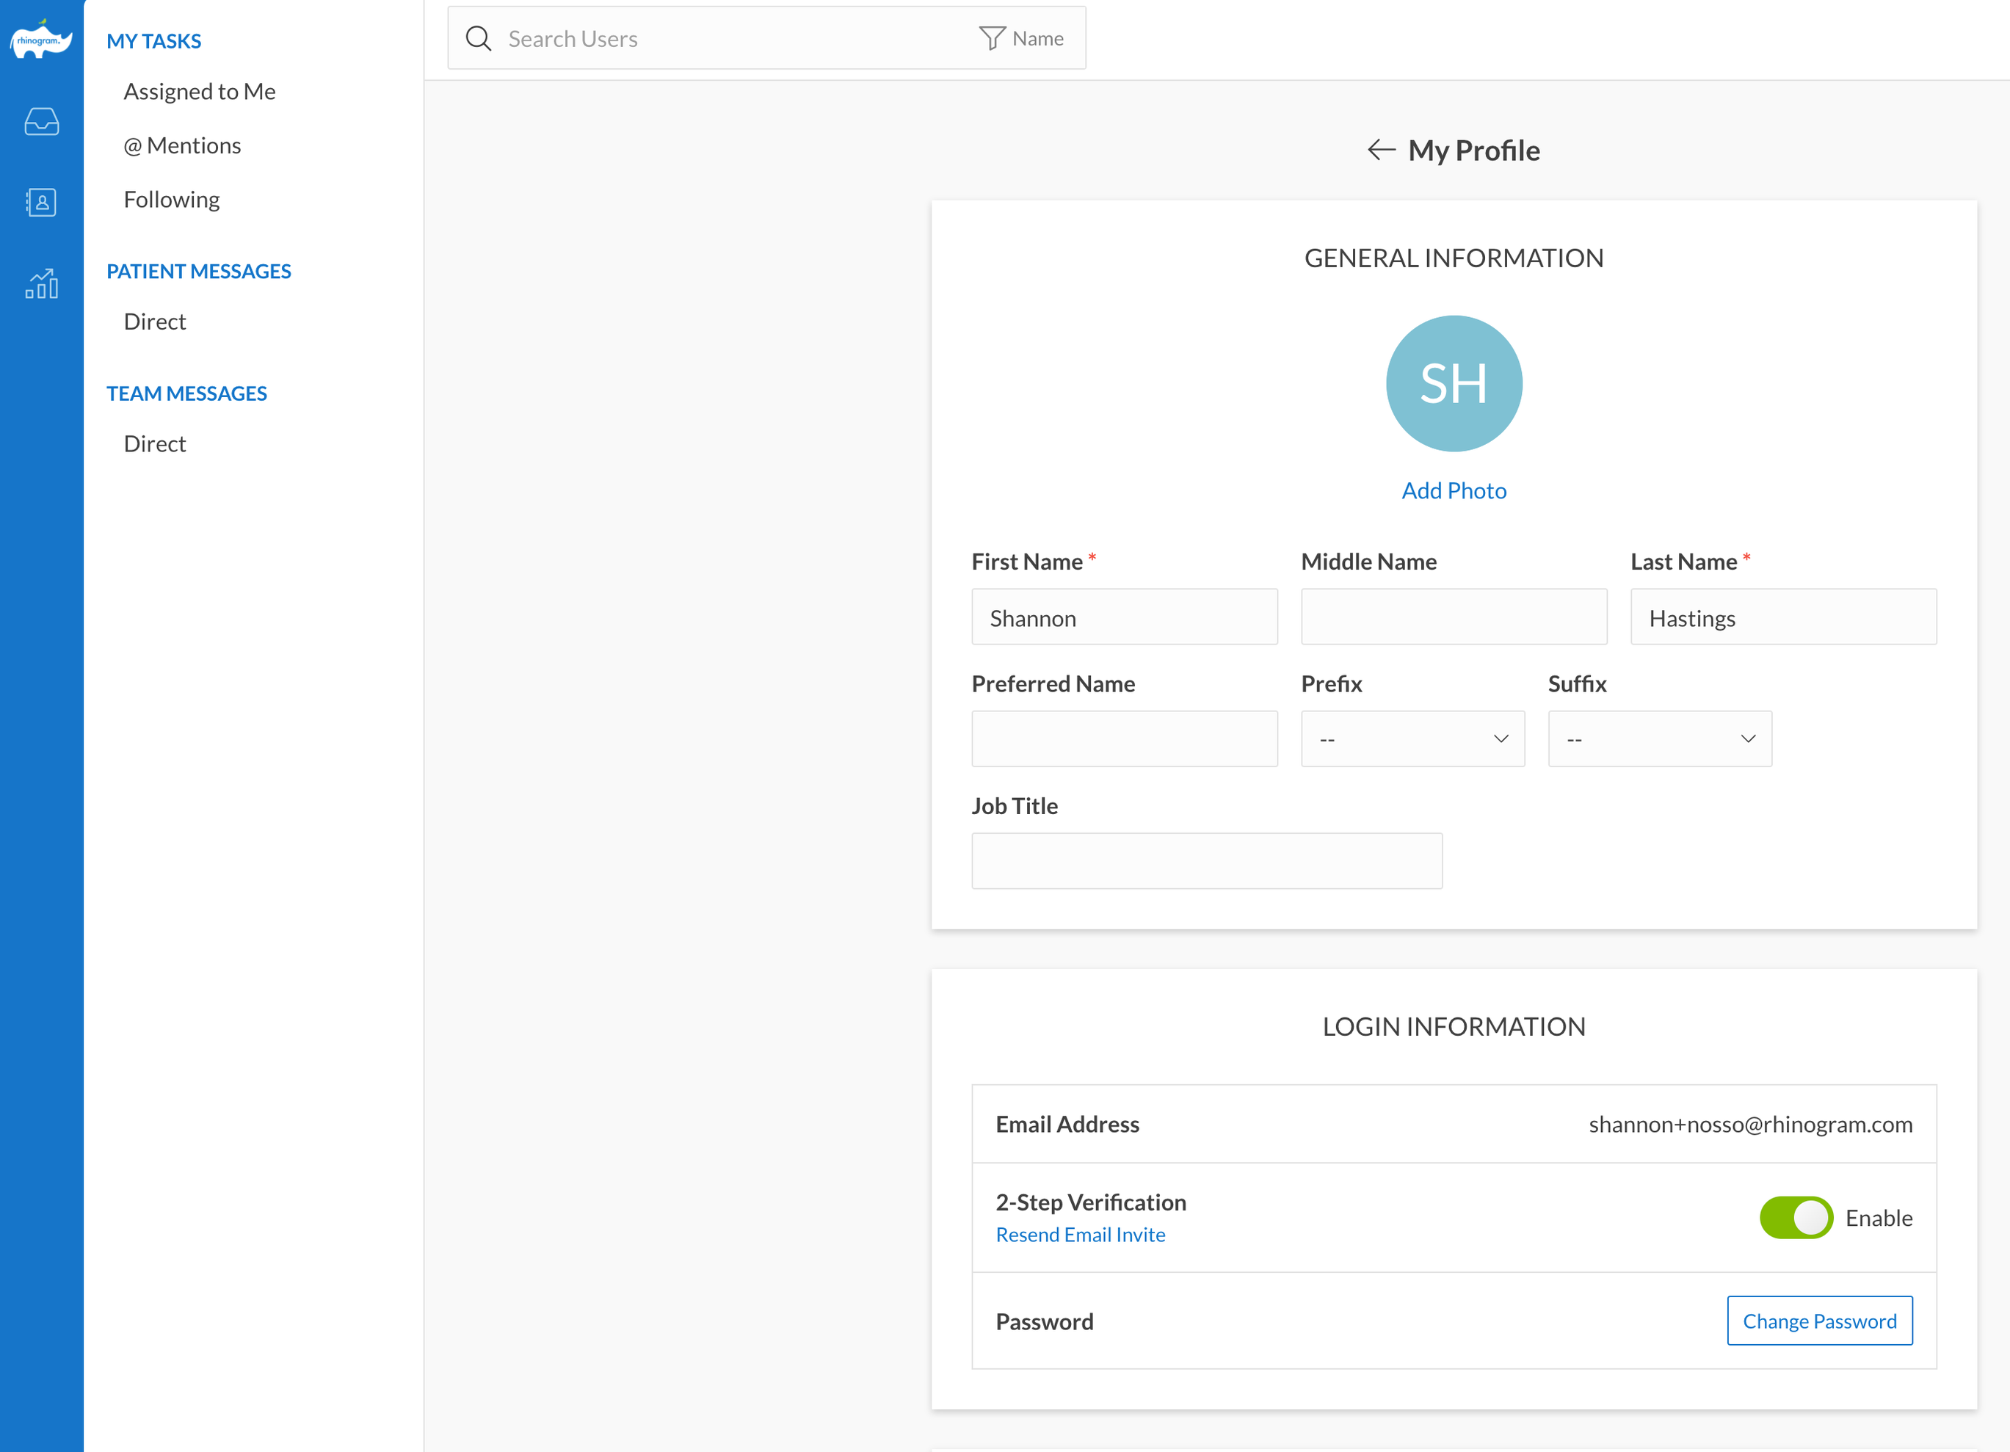This screenshot has width=2010, height=1452.
Task: Open the contacts address book icon
Action: (41, 202)
